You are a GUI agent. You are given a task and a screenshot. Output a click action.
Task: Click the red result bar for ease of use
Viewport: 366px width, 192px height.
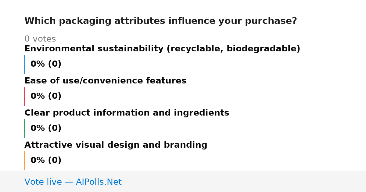tap(24, 96)
